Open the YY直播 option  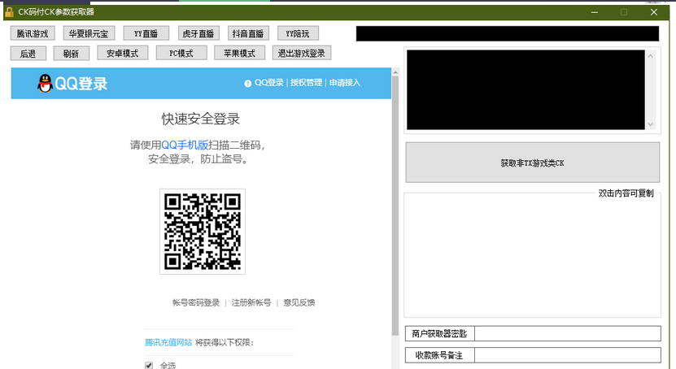(146, 33)
